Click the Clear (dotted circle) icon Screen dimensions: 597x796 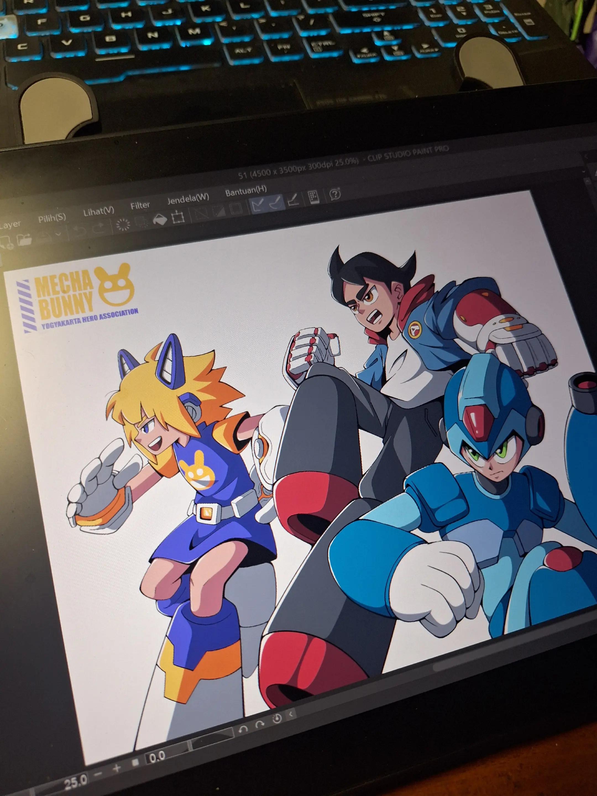(x=124, y=225)
